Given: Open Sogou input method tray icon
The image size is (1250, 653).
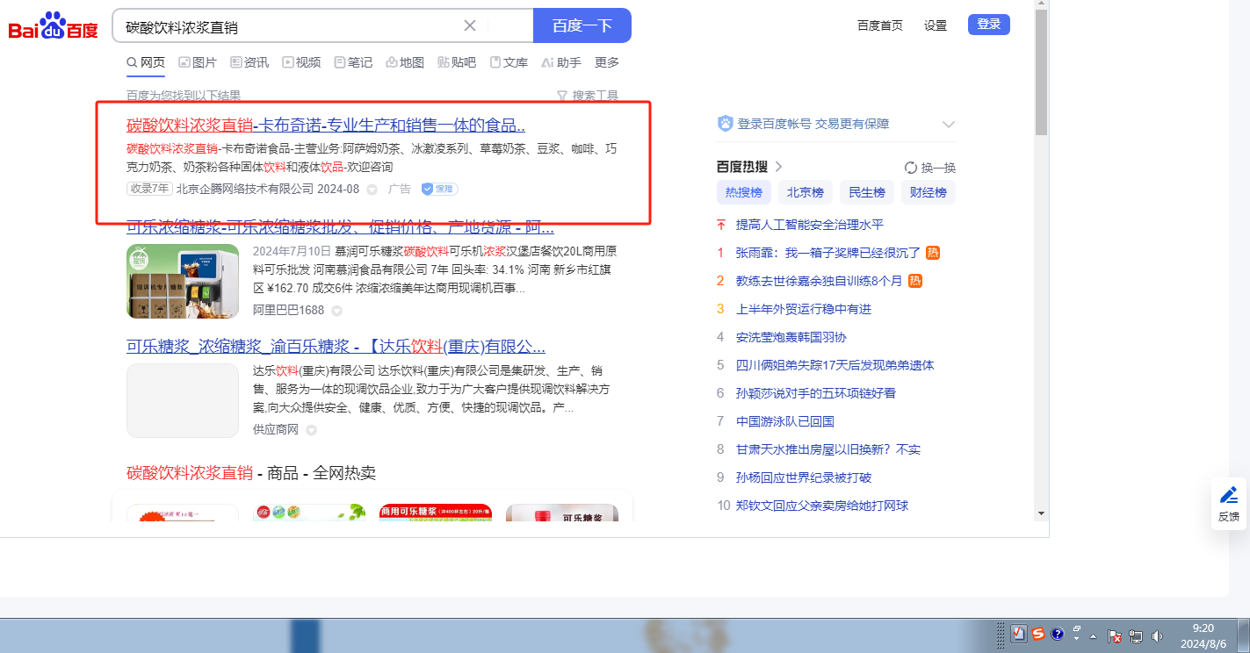Looking at the screenshot, I should click(1038, 634).
